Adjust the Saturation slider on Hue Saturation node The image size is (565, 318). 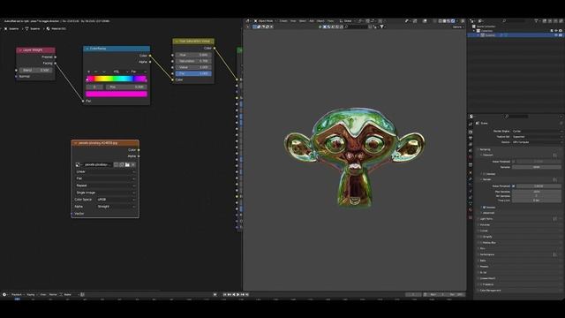(x=193, y=61)
